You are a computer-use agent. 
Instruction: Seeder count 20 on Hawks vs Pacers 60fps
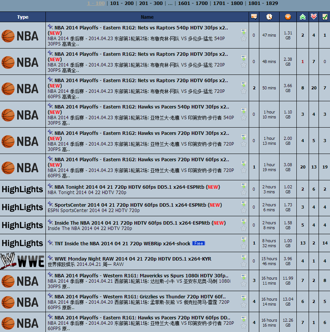[303, 167]
